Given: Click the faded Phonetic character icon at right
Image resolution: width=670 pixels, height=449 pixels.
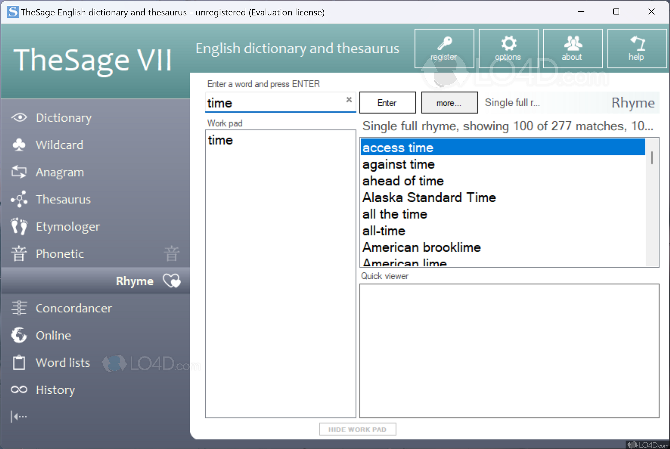Looking at the screenshot, I should point(172,254).
